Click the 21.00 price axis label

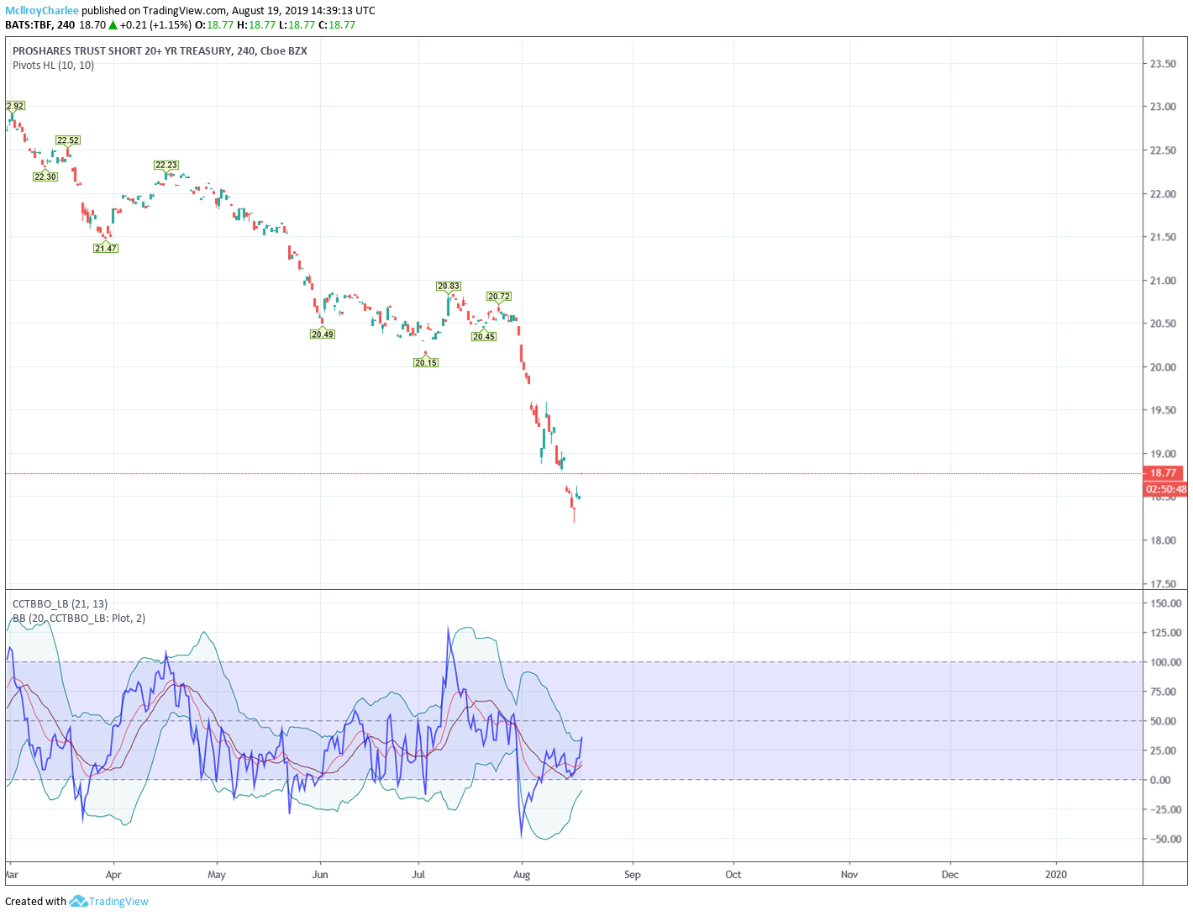click(1163, 281)
